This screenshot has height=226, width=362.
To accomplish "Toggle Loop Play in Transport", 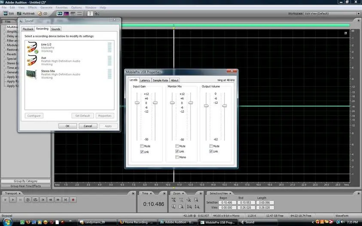I will point(35,200).
